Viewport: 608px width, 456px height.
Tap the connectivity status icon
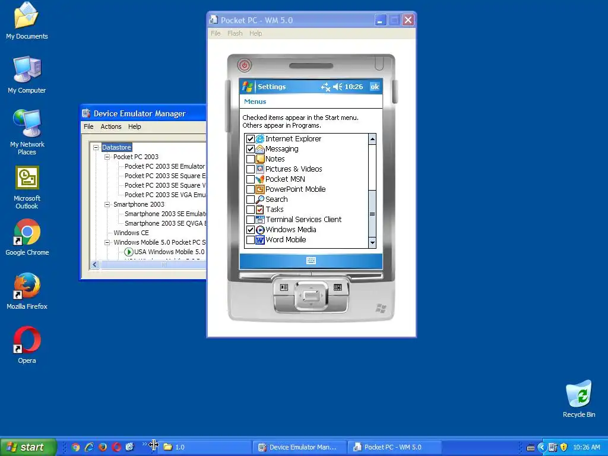[325, 87]
